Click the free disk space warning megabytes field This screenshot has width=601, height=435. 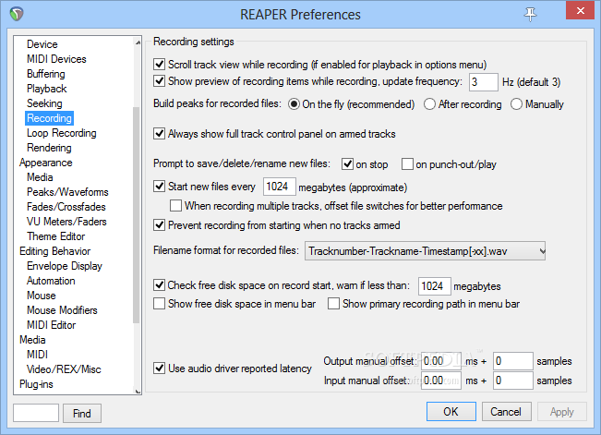pos(434,286)
